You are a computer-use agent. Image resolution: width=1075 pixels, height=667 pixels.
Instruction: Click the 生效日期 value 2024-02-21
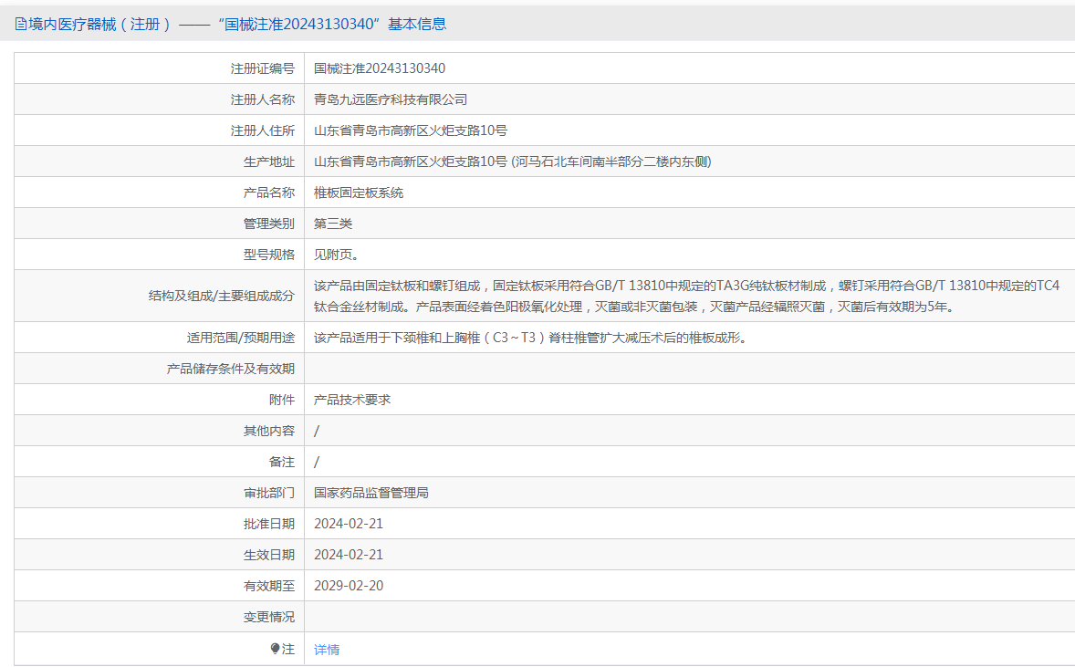click(349, 555)
